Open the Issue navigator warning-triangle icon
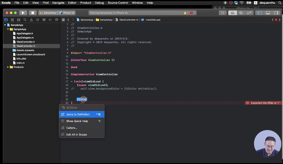Image resolution: width=283 pixels, height=164 pixels. point(31,20)
